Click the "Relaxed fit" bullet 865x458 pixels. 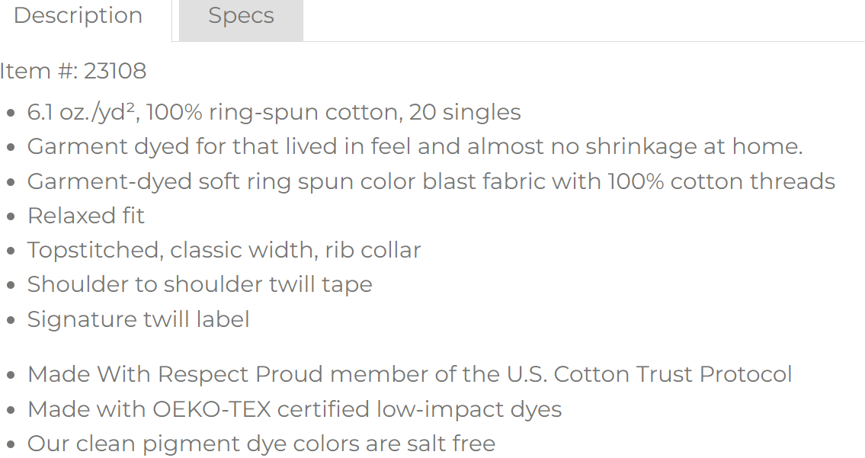85,216
